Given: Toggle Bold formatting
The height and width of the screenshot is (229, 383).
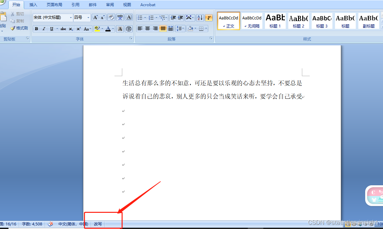Looking at the screenshot, I should pyautogui.click(x=36, y=29).
